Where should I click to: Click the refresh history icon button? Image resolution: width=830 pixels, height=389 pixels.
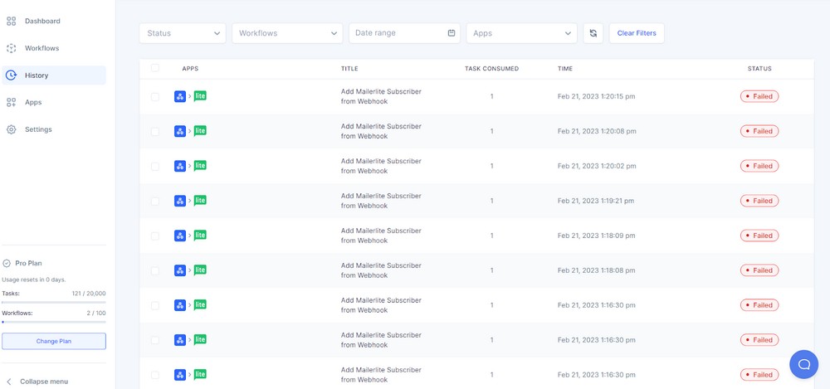[593, 33]
